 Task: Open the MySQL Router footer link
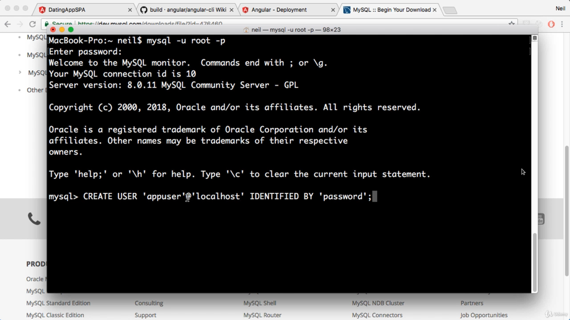[262, 315]
